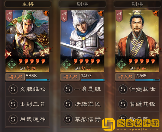This screenshot has width=162, height=132.
Task: Click the 蜀 faction emblem on 刘备's card
Action: coord(122,64)
